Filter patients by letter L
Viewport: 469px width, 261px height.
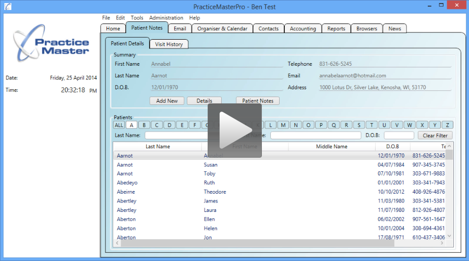coord(270,125)
